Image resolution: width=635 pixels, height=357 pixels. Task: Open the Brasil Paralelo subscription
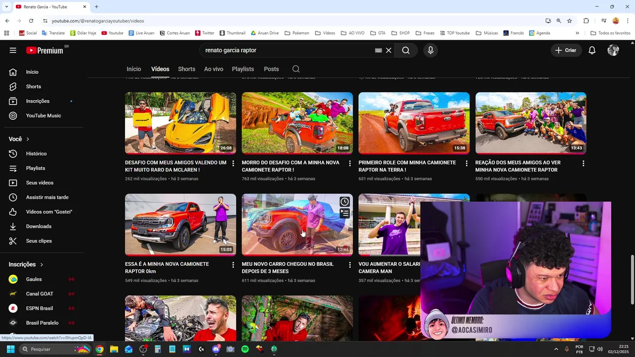coord(42,323)
